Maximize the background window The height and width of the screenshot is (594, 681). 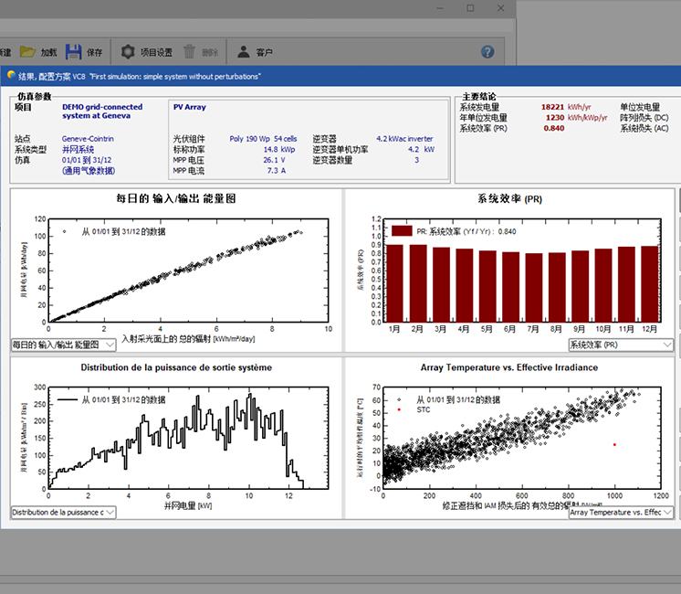tap(470, 8)
